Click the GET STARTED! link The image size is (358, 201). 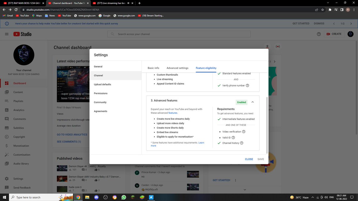(x=221, y=180)
